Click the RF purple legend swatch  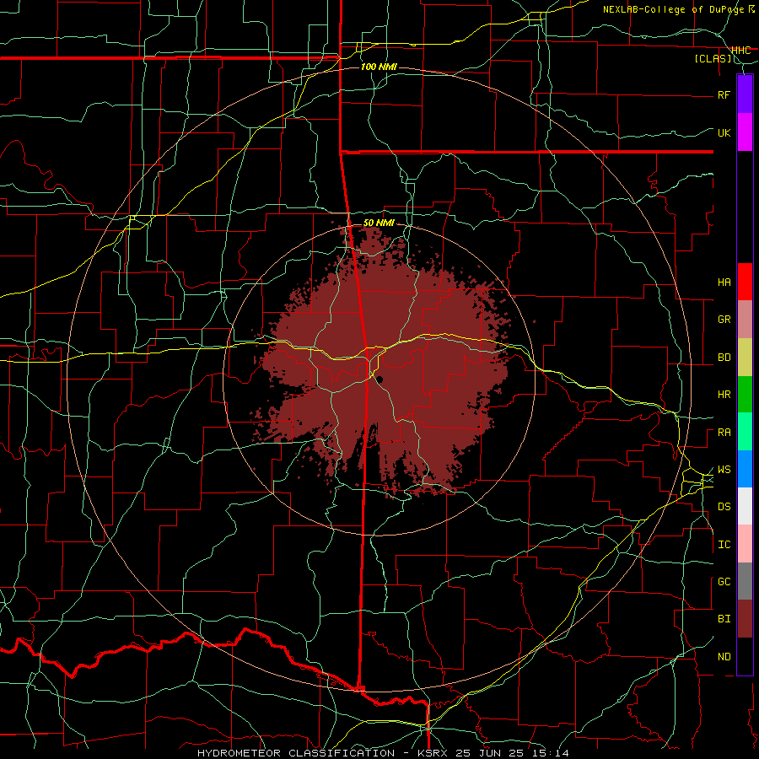coord(745,94)
